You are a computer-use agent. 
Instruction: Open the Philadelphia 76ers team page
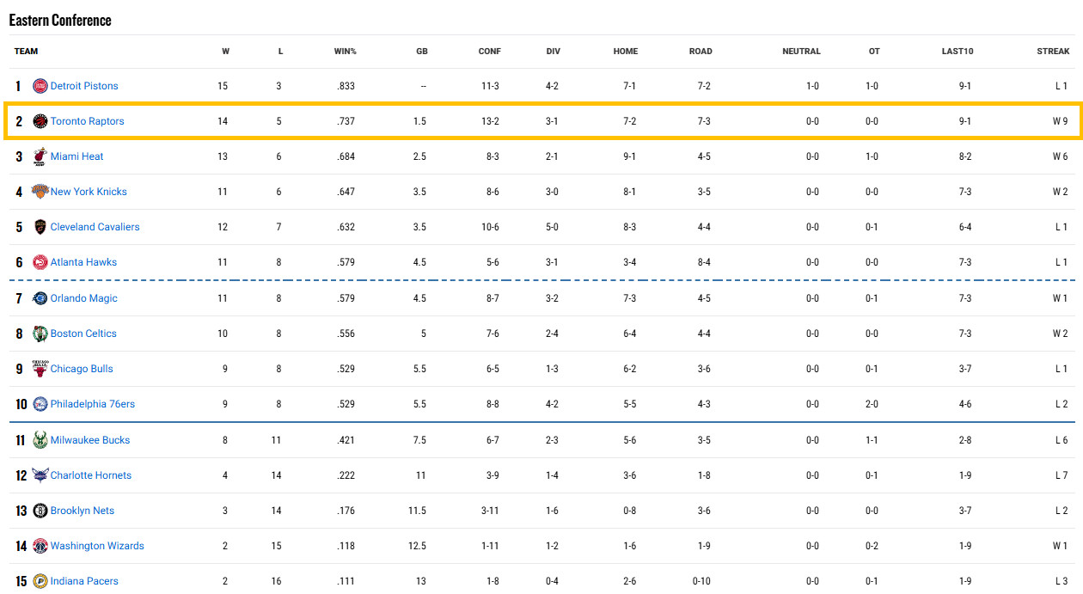(92, 404)
